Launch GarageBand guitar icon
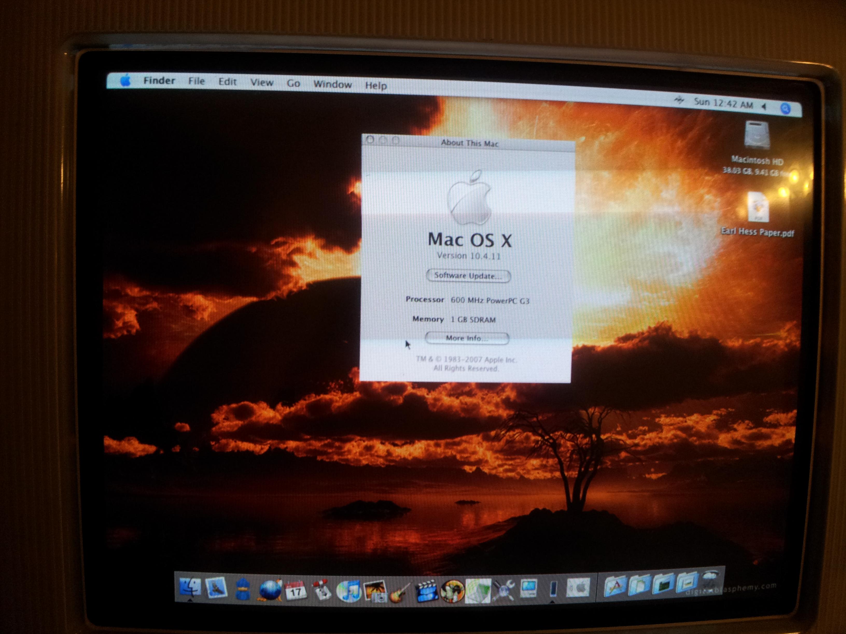 400,593
